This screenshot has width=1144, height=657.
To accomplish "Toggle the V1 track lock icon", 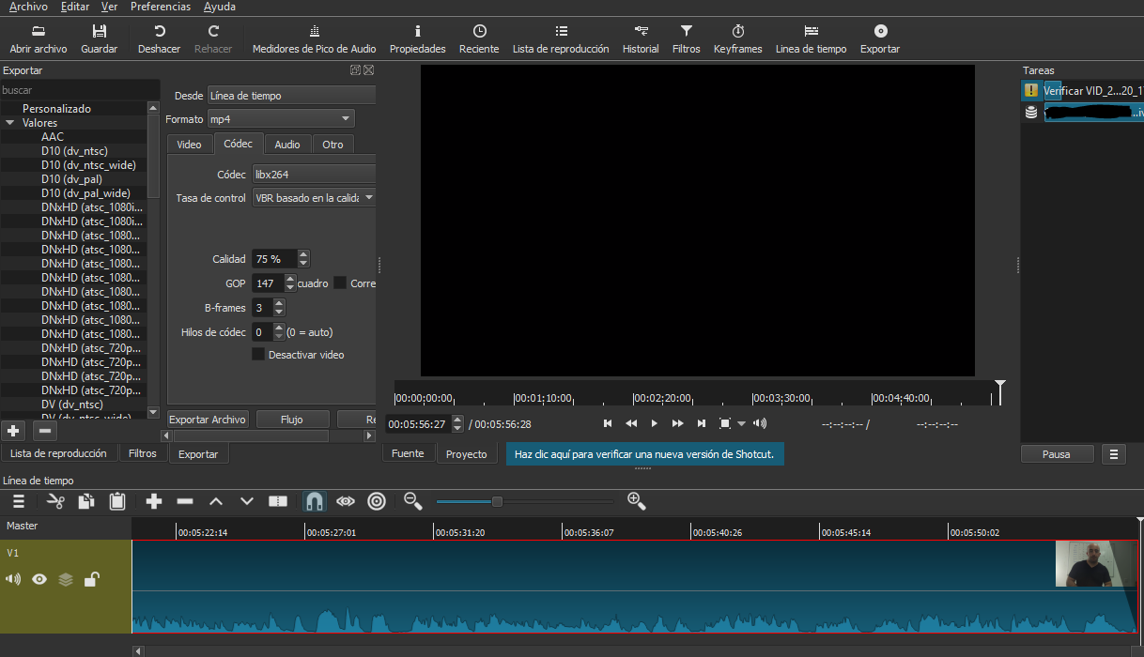I will coord(91,579).
